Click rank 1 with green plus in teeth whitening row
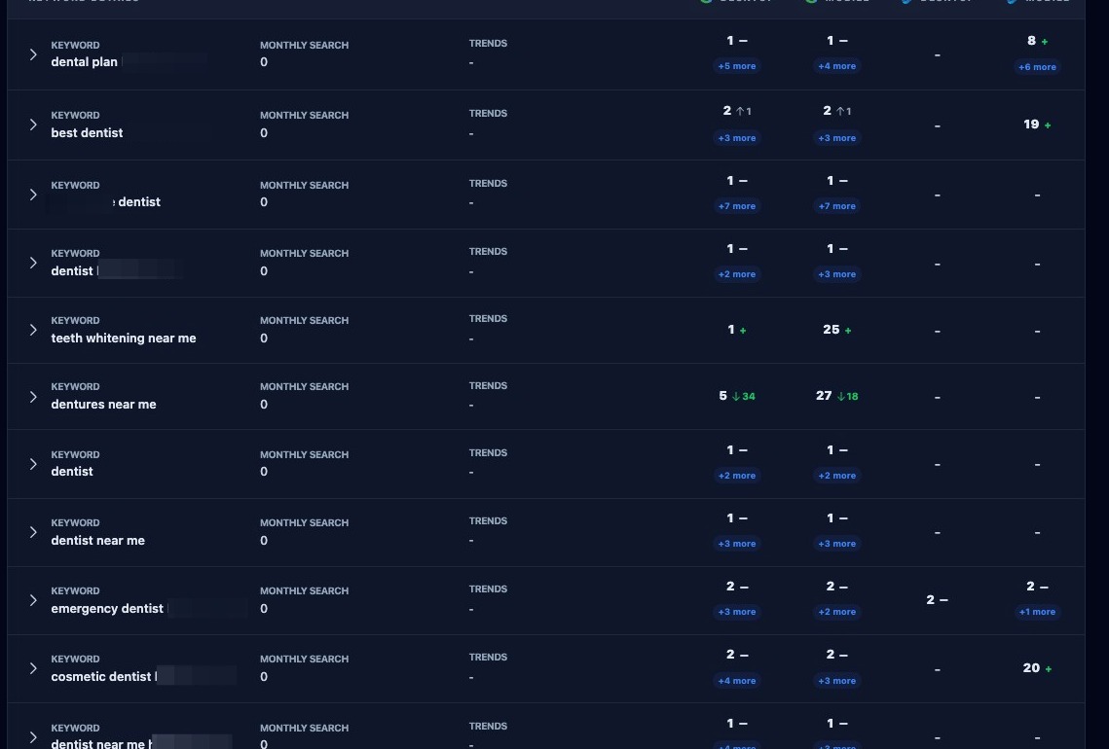This screenshot has width=1109, height=749. pyautogui.click(x=737, y=330)
